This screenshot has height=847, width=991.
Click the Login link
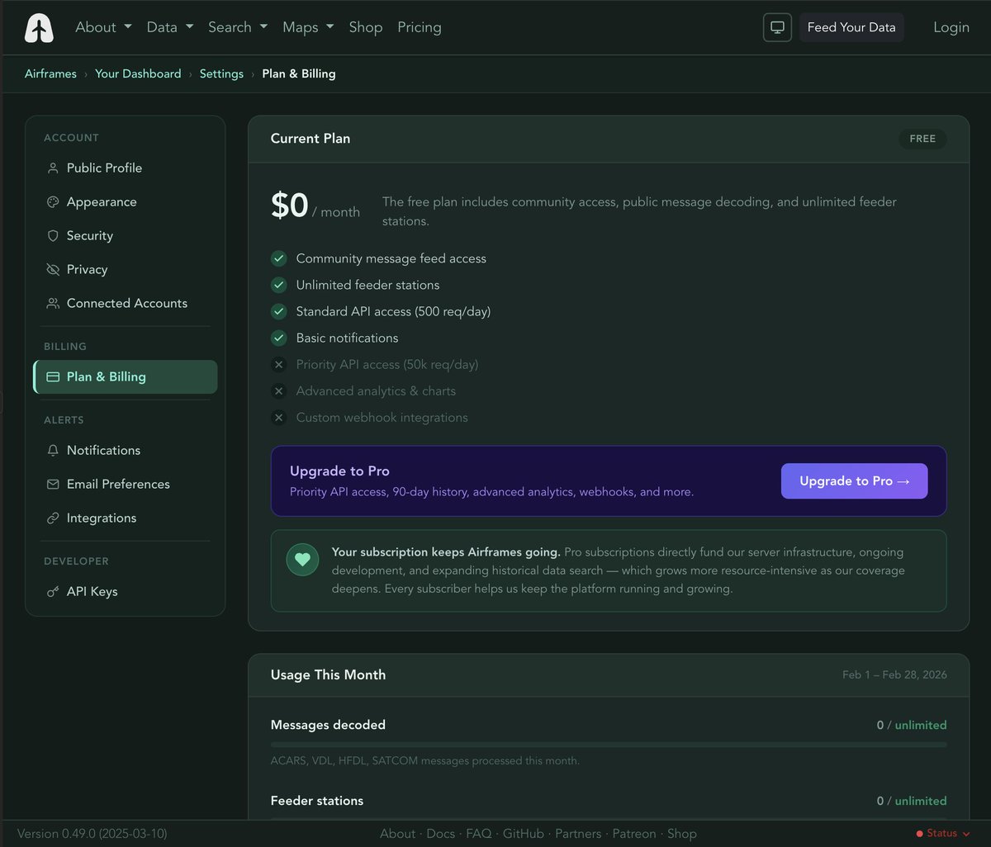[951, 27]
